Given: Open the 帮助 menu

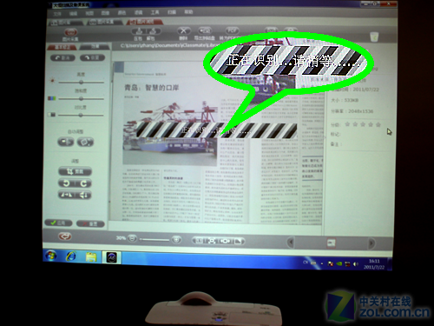Looking at the screenshot, I should (188, 12).
